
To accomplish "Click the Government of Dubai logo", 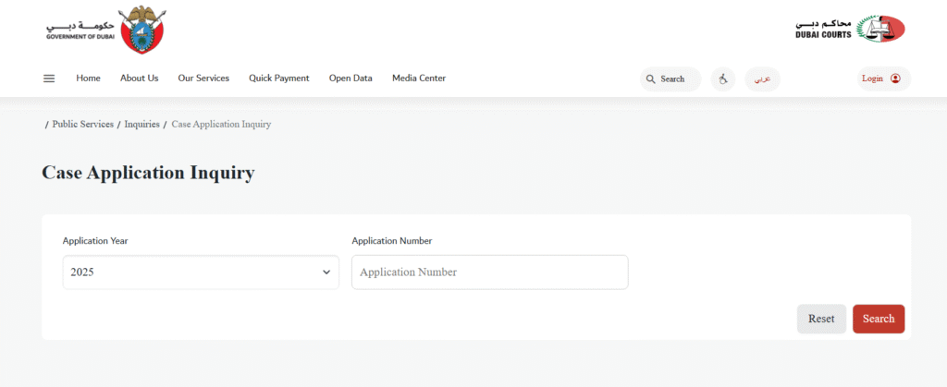I will (105, 30).
